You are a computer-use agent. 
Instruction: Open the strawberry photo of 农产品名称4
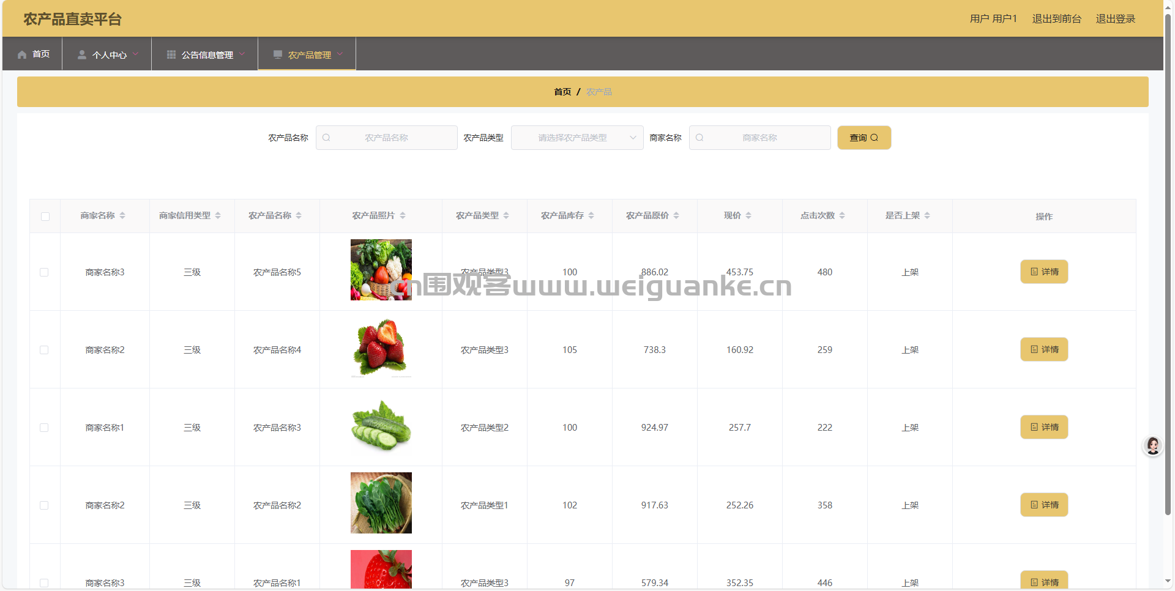(x=381, y=348)
